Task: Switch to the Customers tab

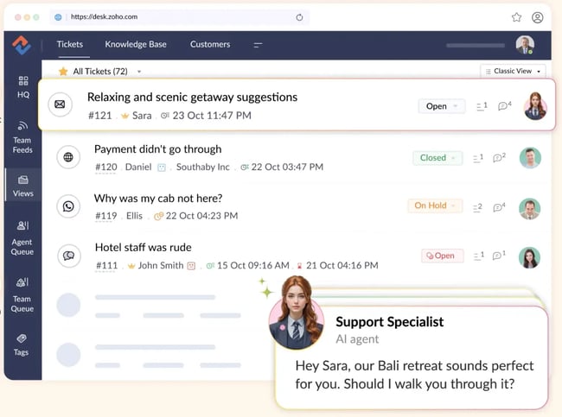Action: (x=210, y=44)
